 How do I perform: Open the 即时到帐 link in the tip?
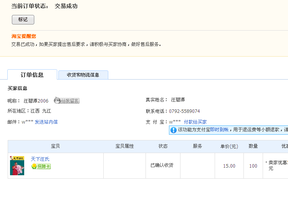219,130
